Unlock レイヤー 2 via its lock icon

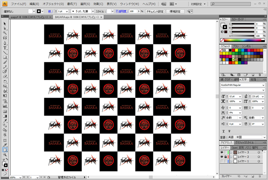[225, 157]
